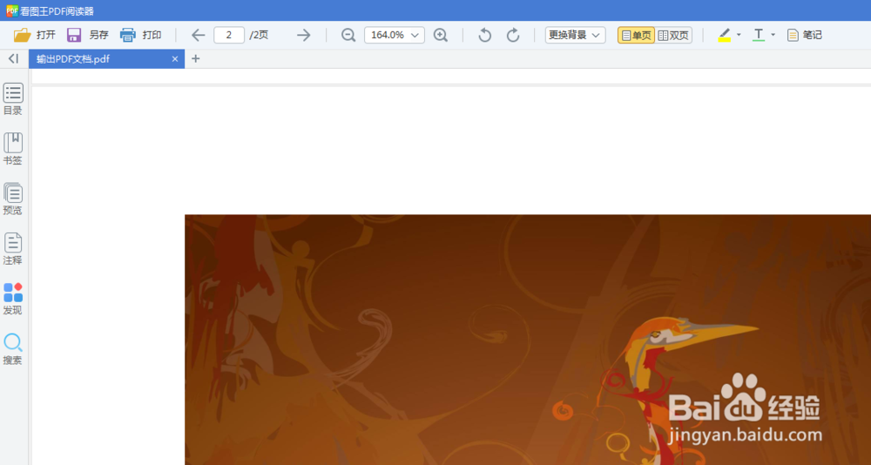Open the 目录 table of contents panel

[13, 99]
